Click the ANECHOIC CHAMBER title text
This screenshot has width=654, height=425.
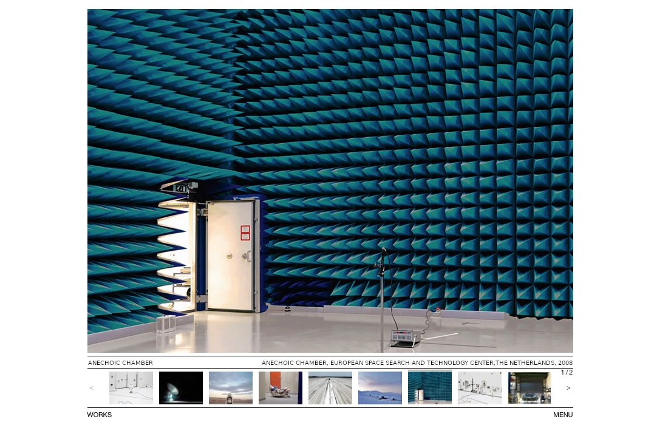point(121,362)
